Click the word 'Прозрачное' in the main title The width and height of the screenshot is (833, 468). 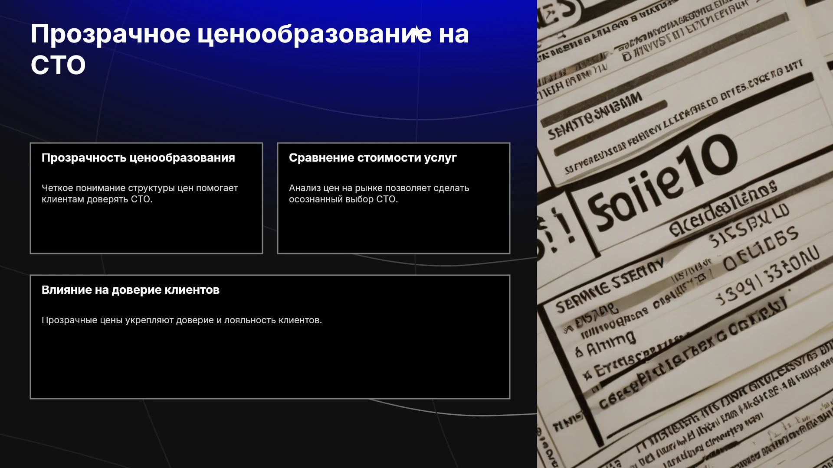tap(110, 35)
